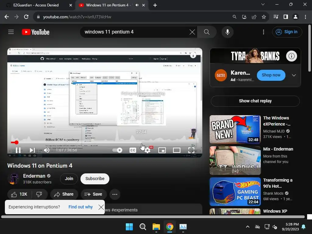This screenshot has width=312, height=234.
Task: Switch to miniplayer mode
Action: tap(162, 150)
